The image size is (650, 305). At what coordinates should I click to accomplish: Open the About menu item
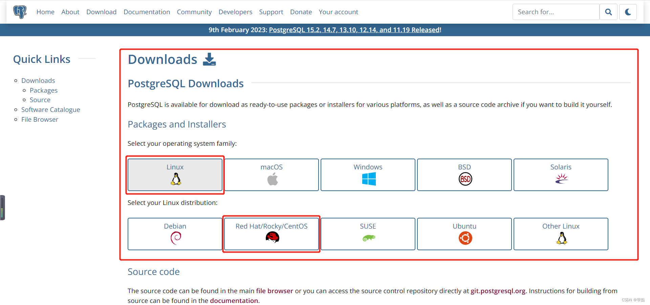point(70,12)
